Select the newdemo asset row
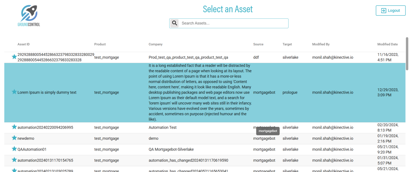413x172 pixels. point(26,139)
